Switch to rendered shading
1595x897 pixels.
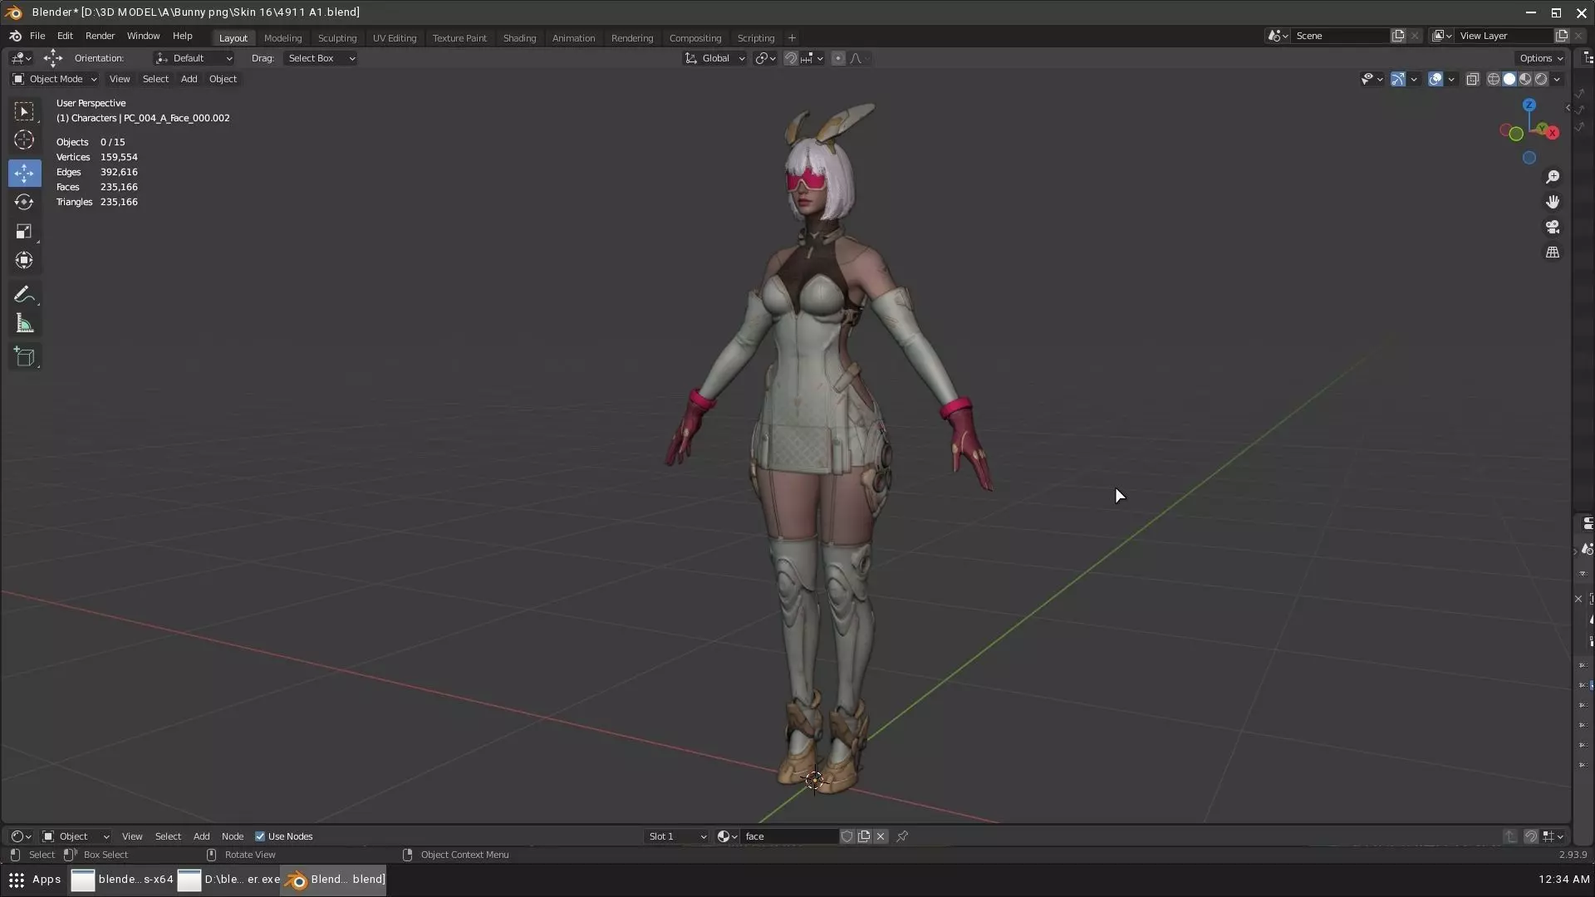tap(1541, 79)
